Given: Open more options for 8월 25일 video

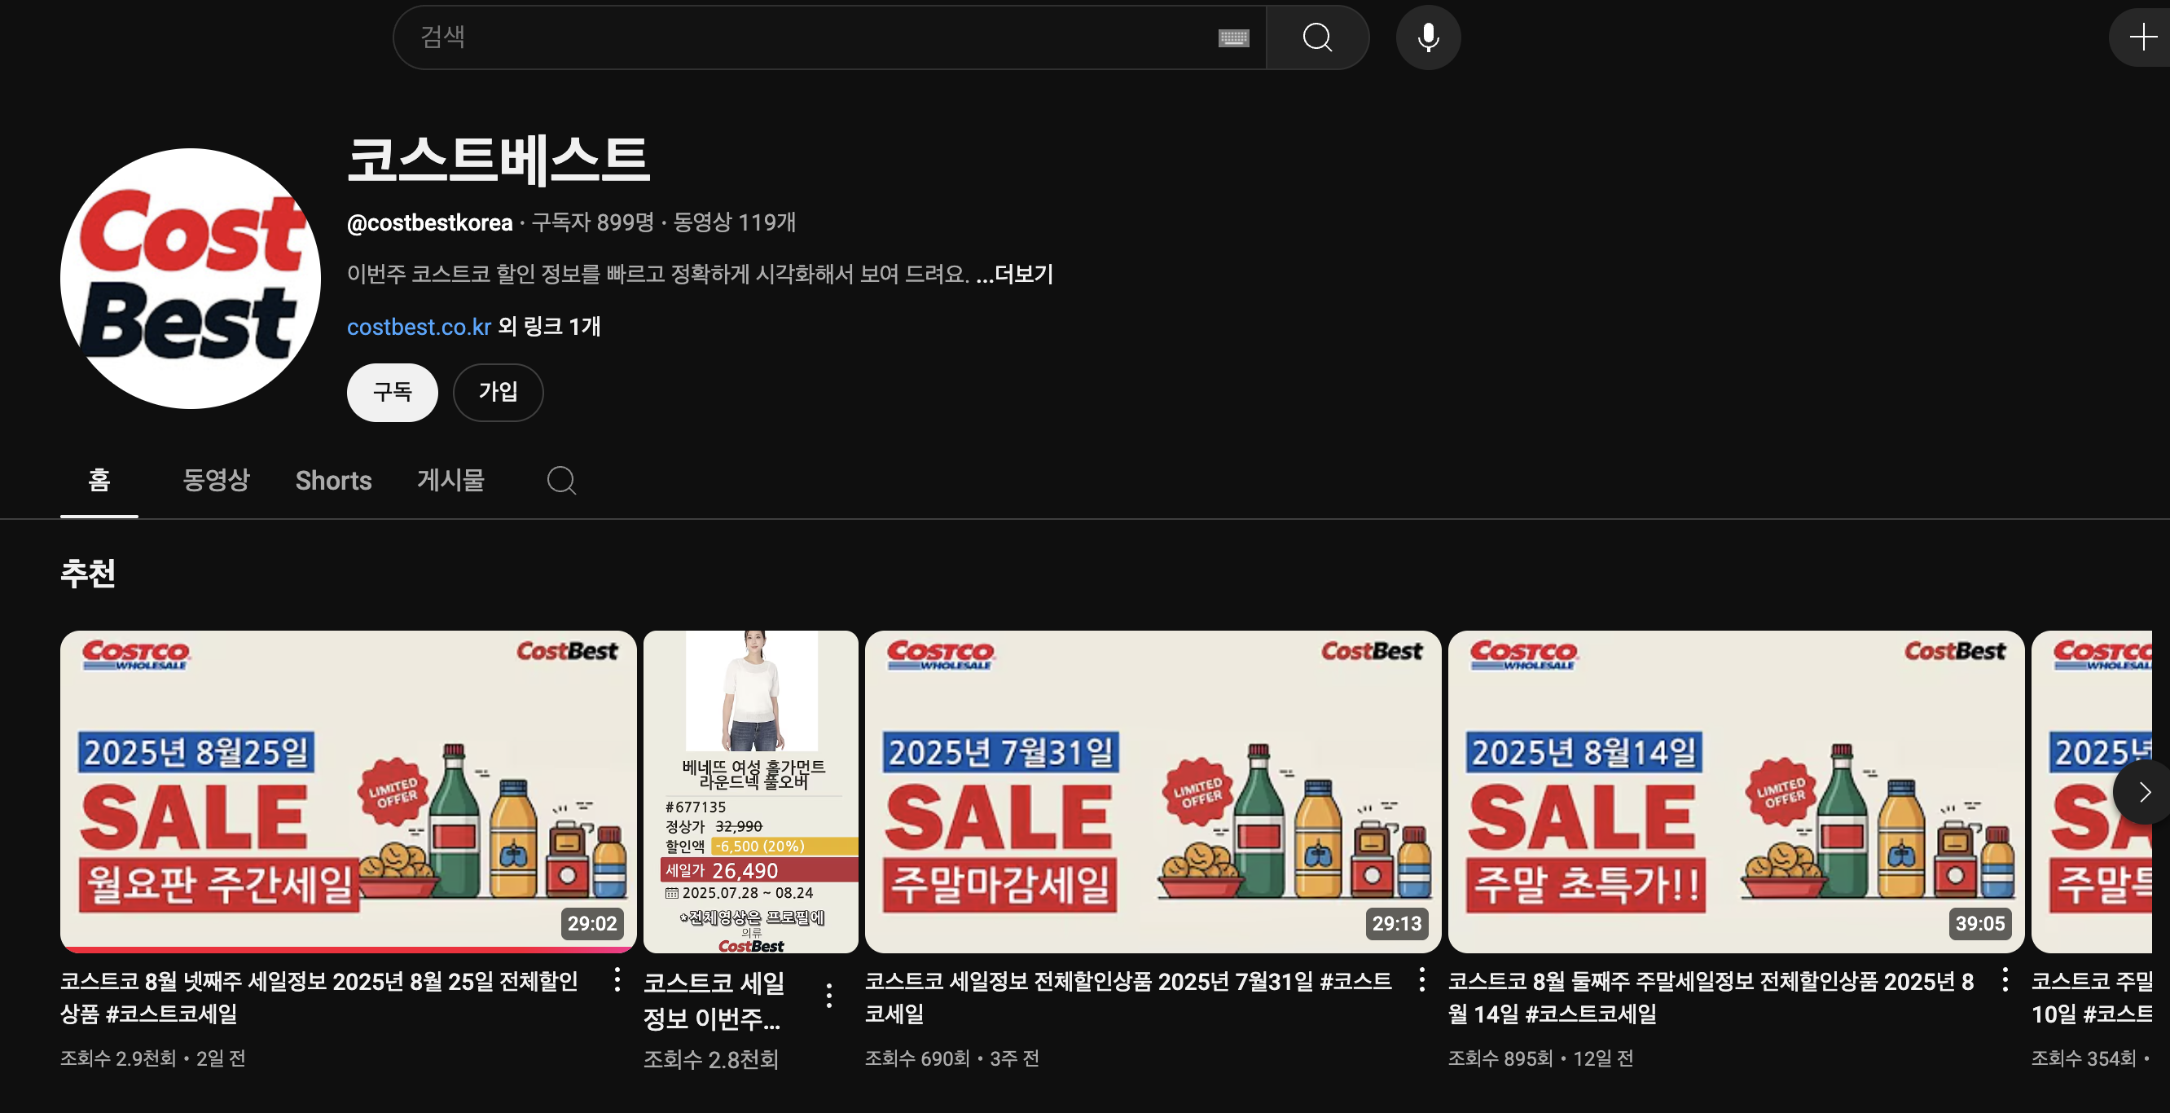Looking at the screenshot, I should click(617, 979).
